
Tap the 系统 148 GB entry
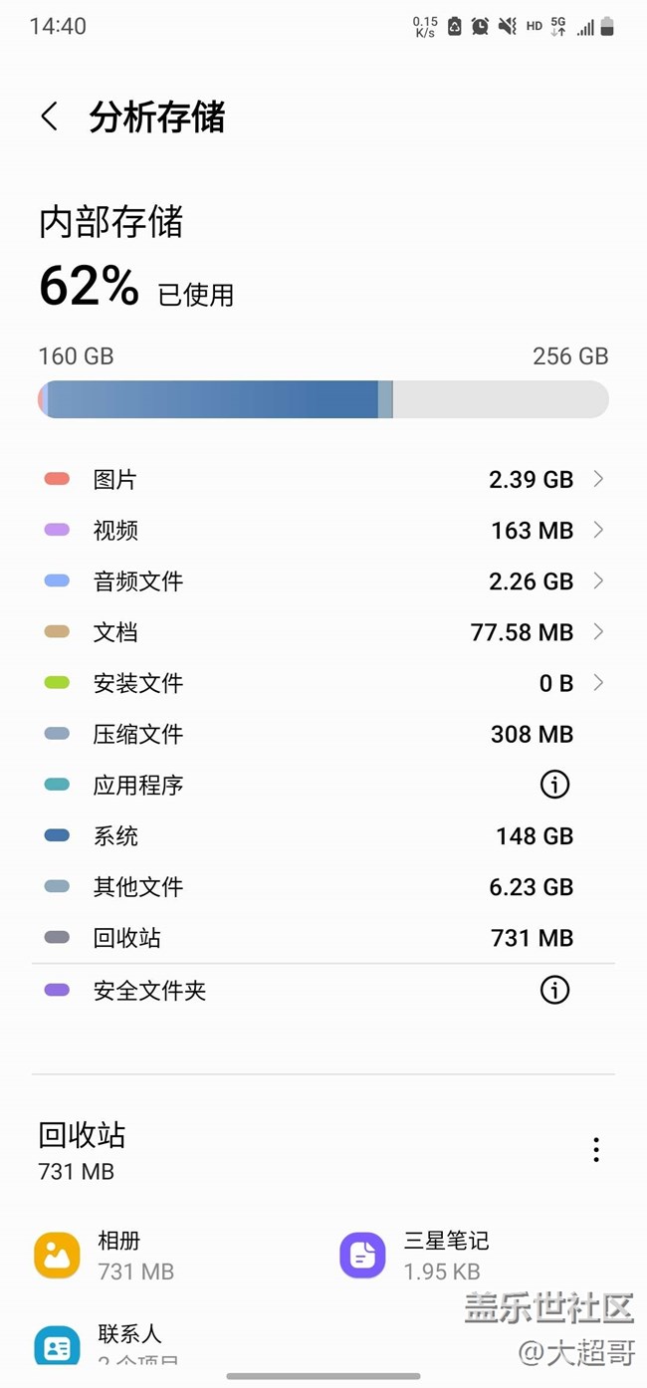pos(323,836)
